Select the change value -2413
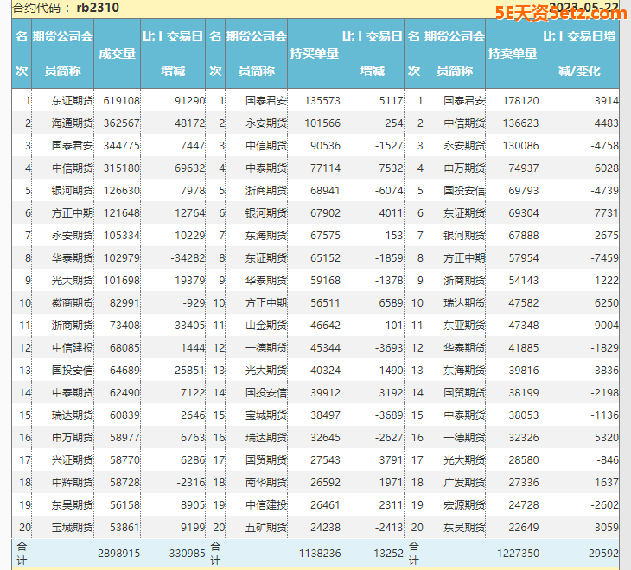631x570 pixels. click(x=389, y=528)
